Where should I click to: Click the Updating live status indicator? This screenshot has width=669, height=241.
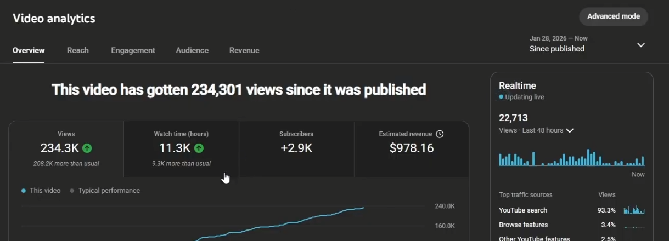[521, 97]
